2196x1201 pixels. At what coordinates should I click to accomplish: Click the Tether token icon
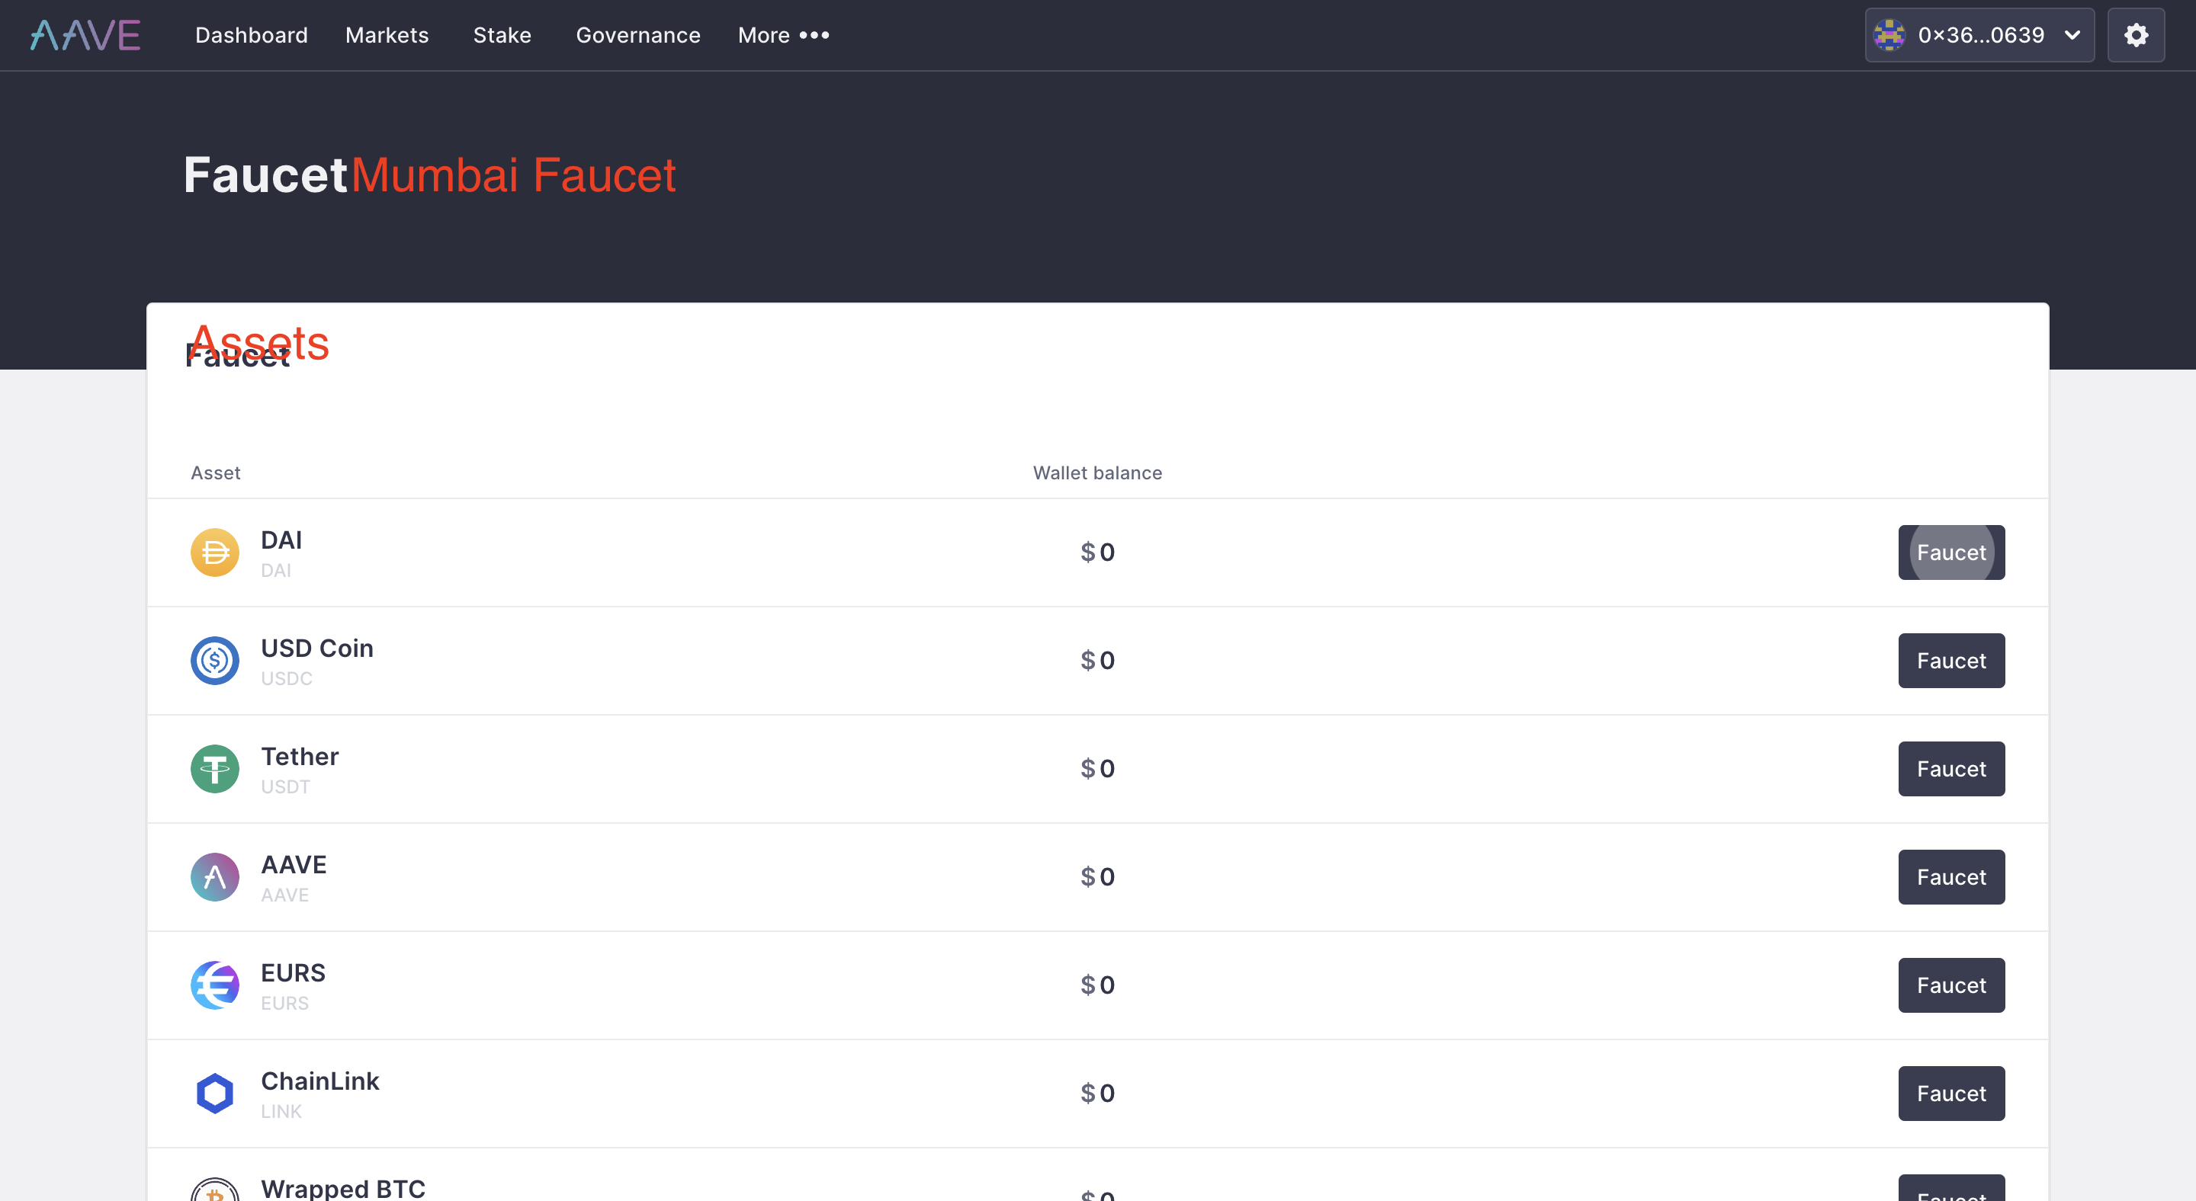tap(215, 768)
